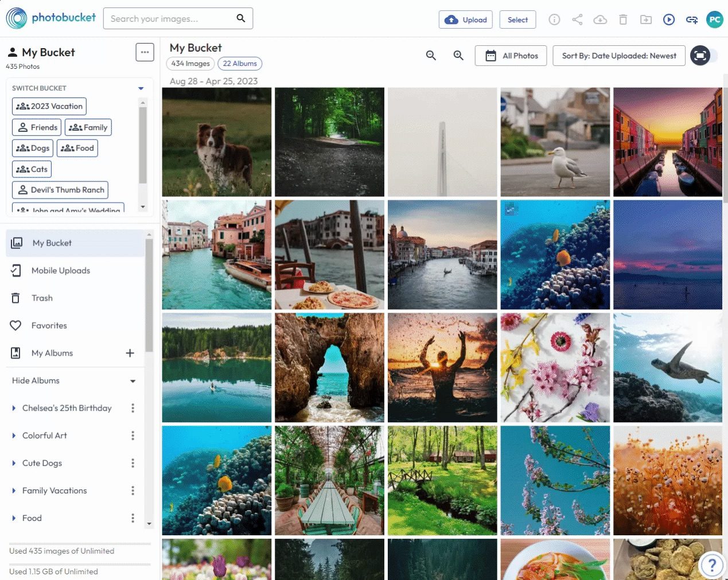Click the search magnifier icon
728x580 pixels.
tap(241, 18)
